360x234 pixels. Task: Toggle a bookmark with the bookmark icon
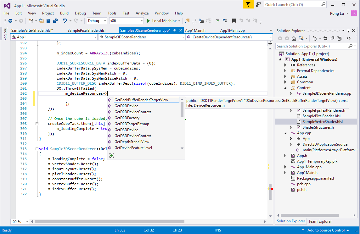(234, 21)
